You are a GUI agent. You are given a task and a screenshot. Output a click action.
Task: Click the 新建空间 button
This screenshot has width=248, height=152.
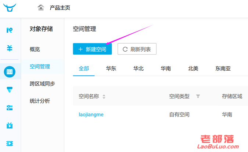coord(92,49)
